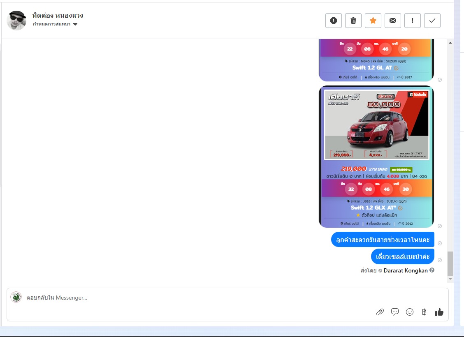Mark conversation done with checkmark icon
The image size is (464, 337).
(432, 21)
